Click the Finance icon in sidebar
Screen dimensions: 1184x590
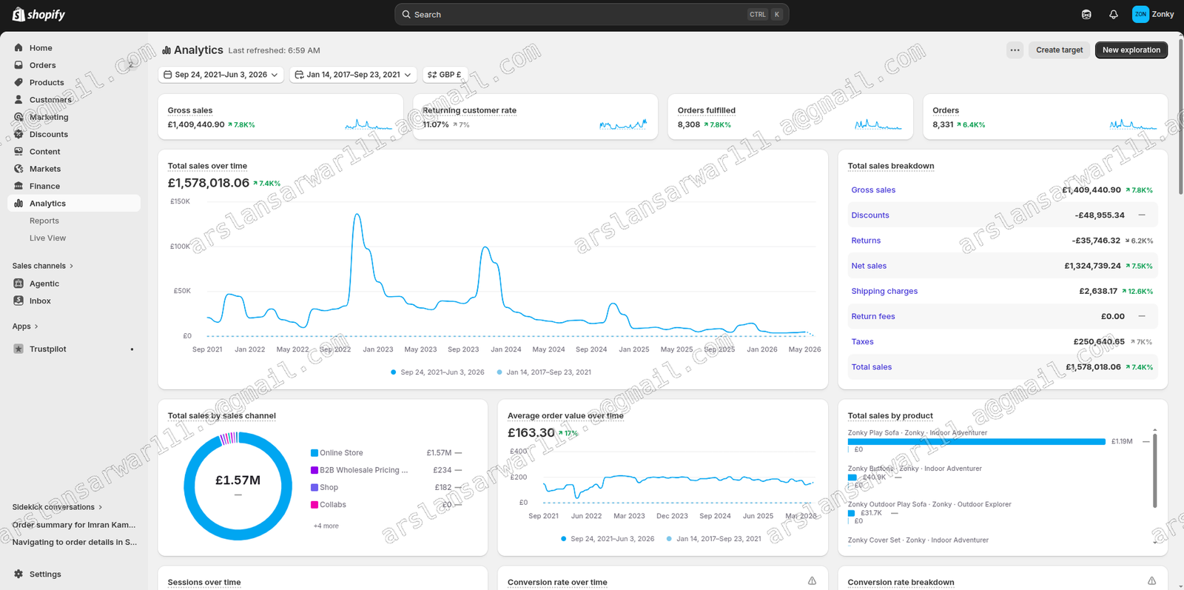click(x=18, y=186)
